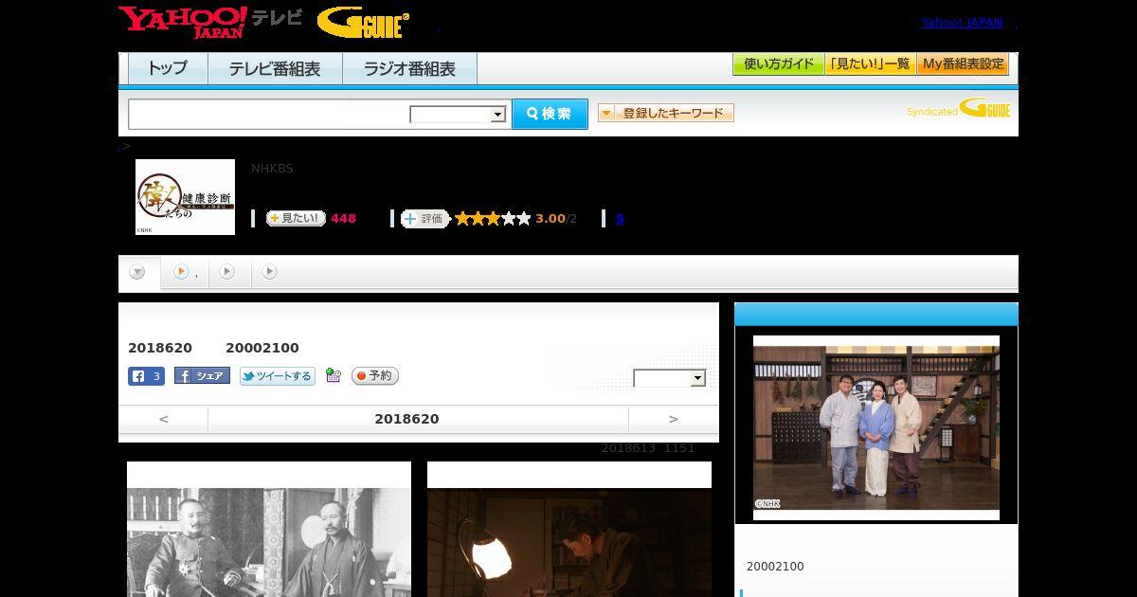Image resolution: width=1137 pixels, height=597 pixels.
Task: Click the 見たい! button
Action: pyautogui.click(x=296, y=218)
